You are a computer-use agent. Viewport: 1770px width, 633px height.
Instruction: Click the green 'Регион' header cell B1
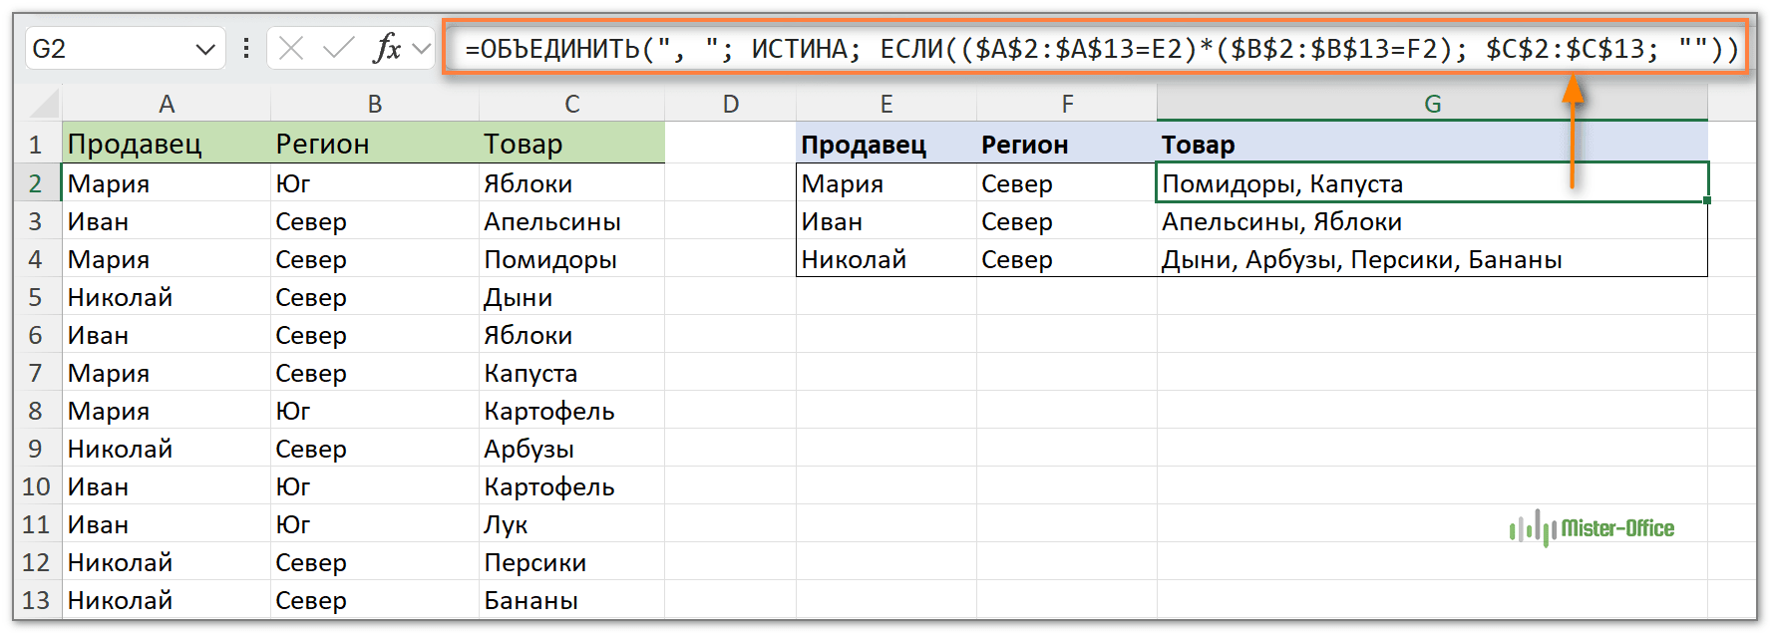pyautogui.click(x=375, y=144)
